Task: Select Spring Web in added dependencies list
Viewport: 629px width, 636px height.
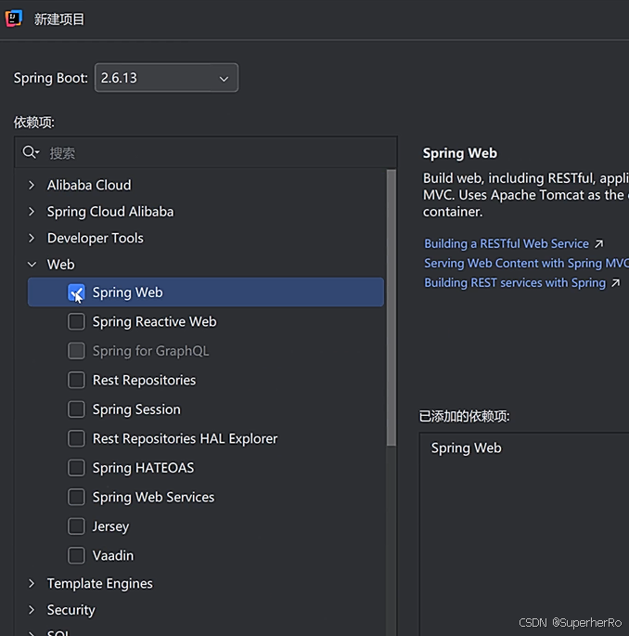Action: (466, 448)
